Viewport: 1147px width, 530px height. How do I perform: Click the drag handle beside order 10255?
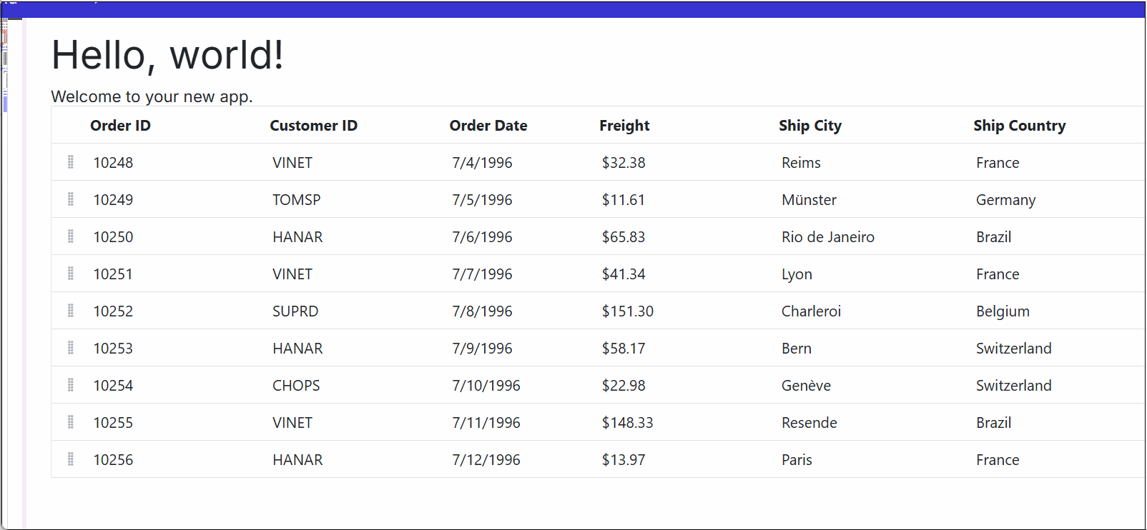coord(71,422)
